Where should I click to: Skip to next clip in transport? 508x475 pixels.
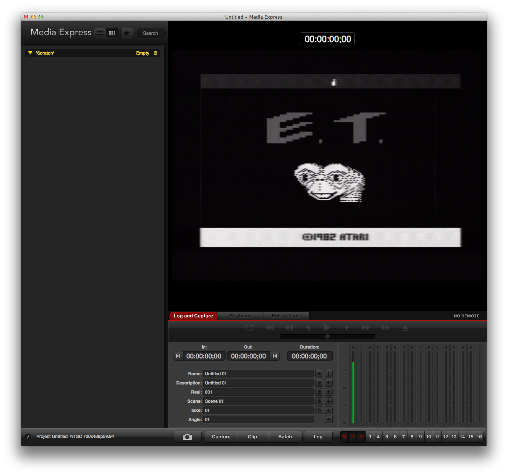[x=385, y=328]
